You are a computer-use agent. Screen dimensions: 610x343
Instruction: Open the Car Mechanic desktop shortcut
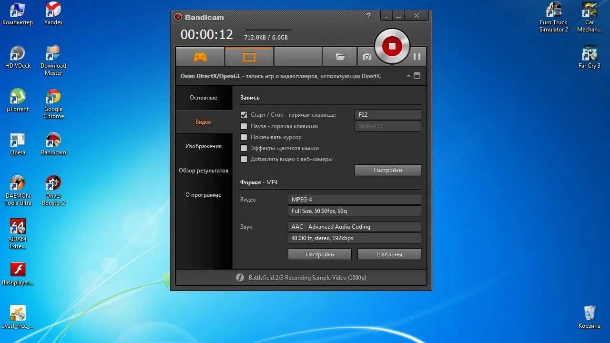point(590,17)
